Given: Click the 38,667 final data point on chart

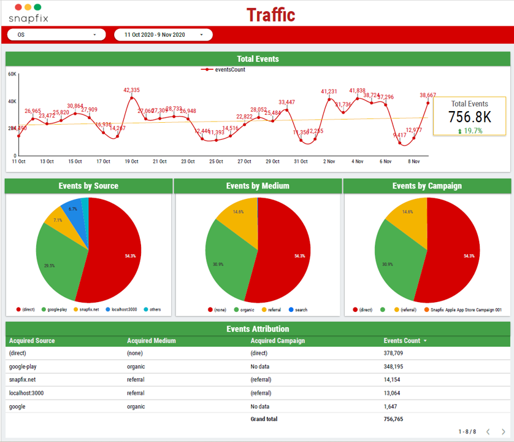Looking at the screenshot, I should [428, 103].
